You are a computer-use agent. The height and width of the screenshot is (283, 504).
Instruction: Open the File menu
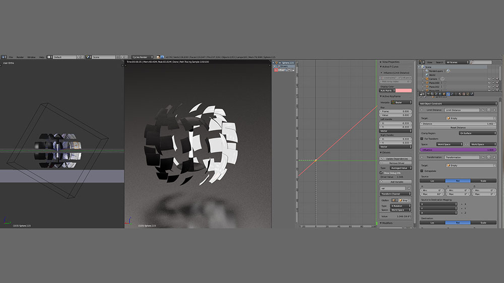[11, 57]
